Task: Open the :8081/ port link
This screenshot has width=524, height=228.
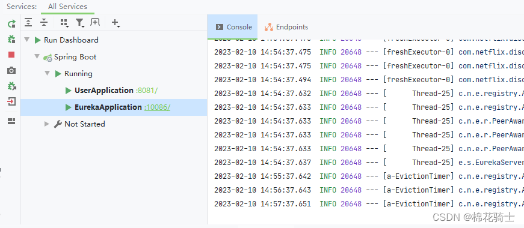Action: tap(147, 91)
